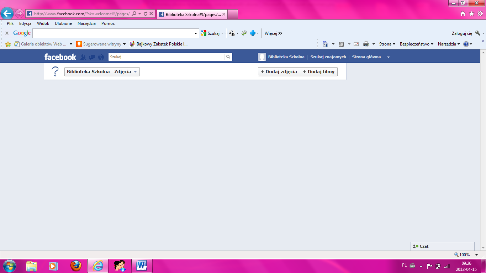Viewport: 486px width, 273px height.
Task: Open Facebook notifications globe icon
Action: click(101, 57)
